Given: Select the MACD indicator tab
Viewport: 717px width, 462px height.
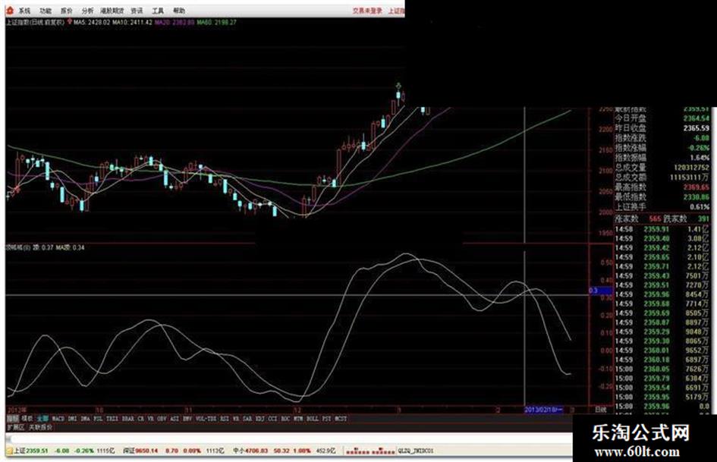Looking at the screenshot, I should [x=58, y=419].
